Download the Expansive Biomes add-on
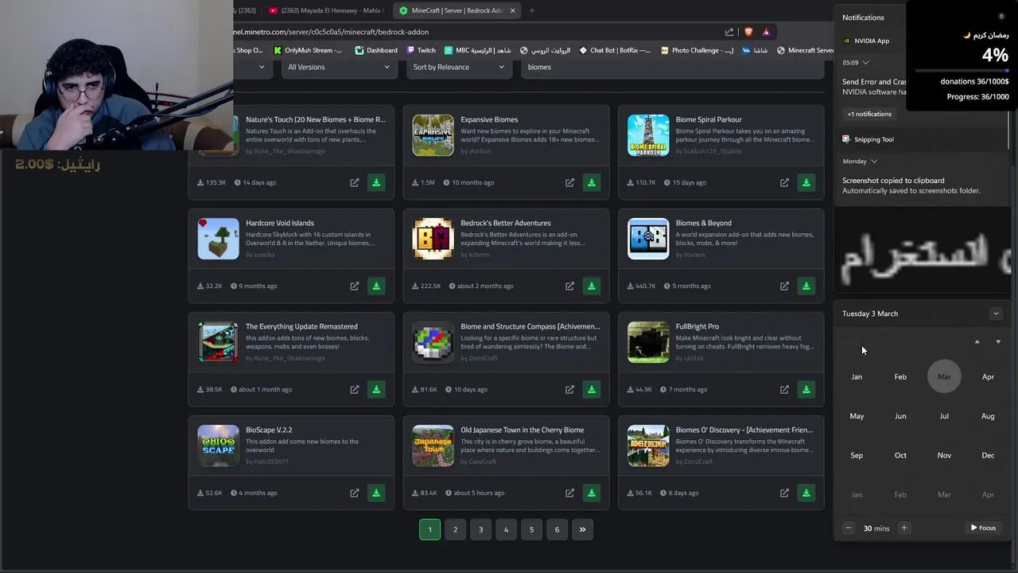This screenshot has height=573, width=1018. (x=591, y=182)
